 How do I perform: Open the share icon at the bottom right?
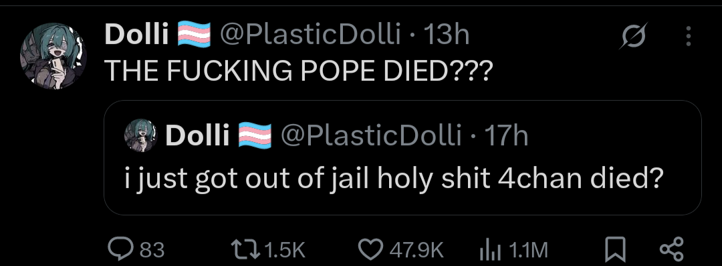pos(672,250)
